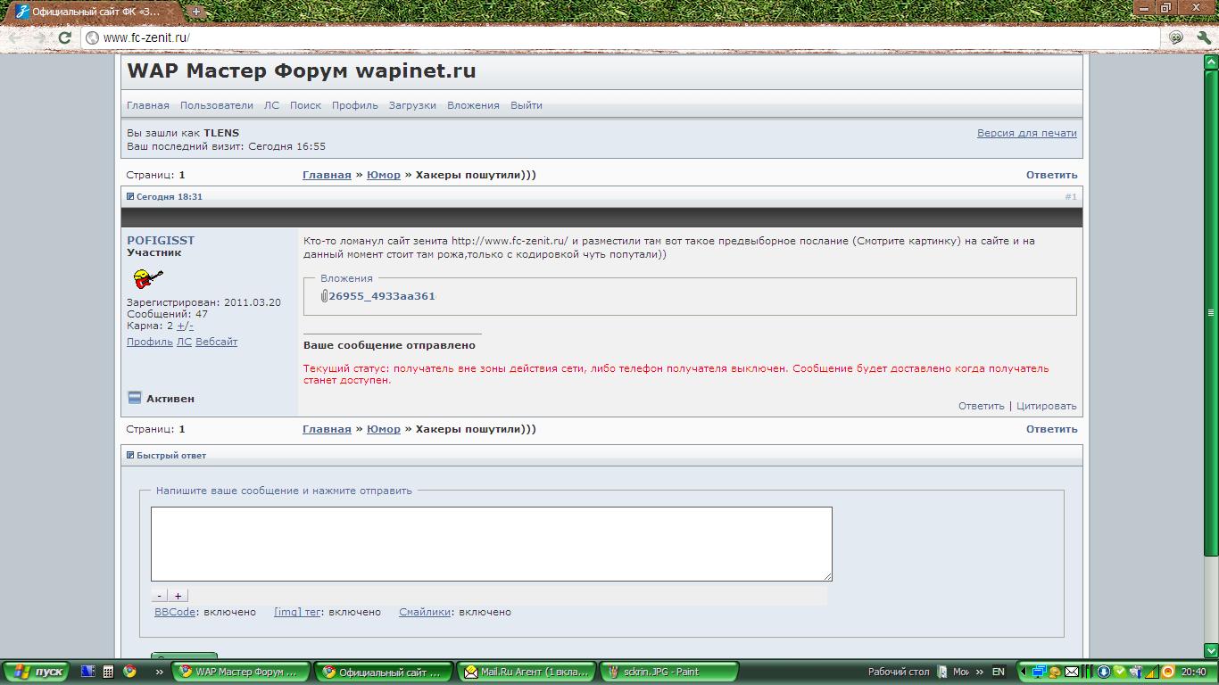Click the EN language indicator in taskbar
The width and height of the screenshot is (1219, 685).
tap(998, 672)
